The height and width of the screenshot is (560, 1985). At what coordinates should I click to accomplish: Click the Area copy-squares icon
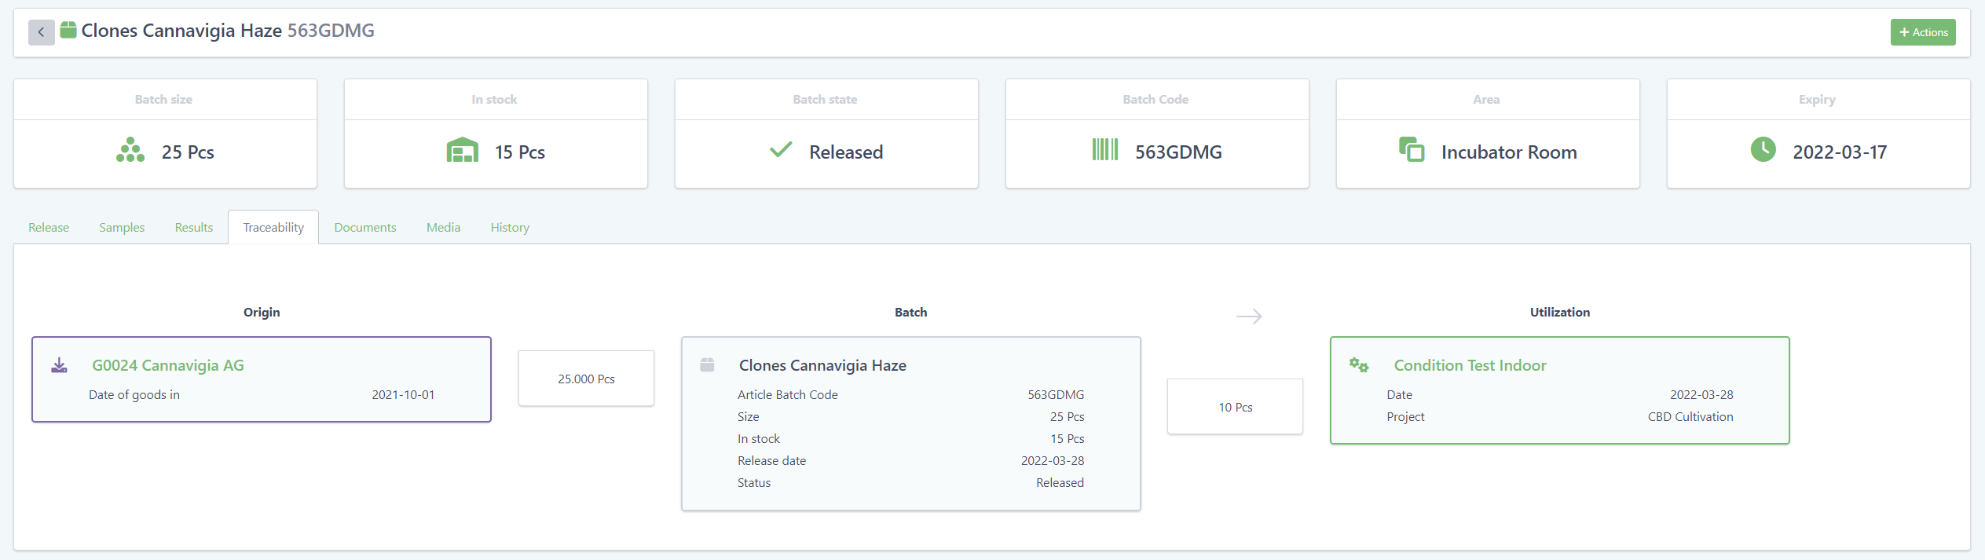tap(1411, 149)
